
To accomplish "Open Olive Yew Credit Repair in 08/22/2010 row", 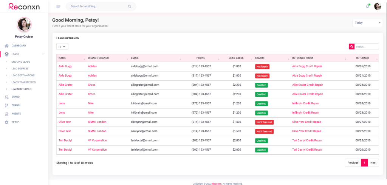I will coord(307,131).
